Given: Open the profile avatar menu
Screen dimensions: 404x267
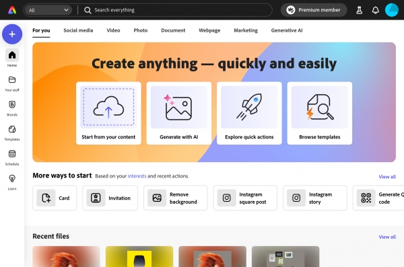Looking at the screenshot, I should point(392,10).
